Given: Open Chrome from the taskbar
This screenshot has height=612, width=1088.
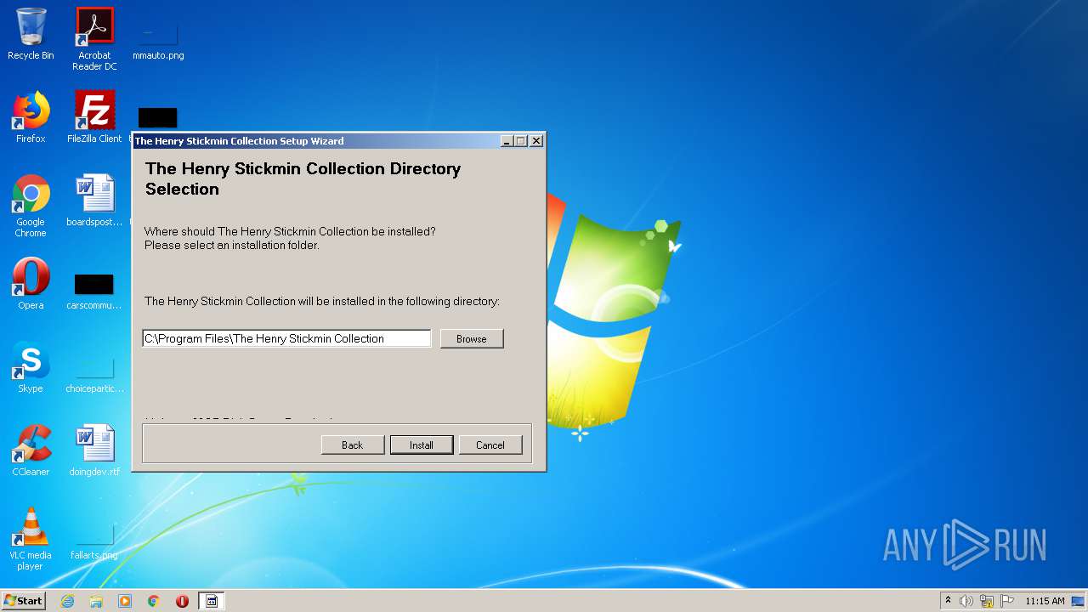Looking at the screenshot, I should pos(154,601).
